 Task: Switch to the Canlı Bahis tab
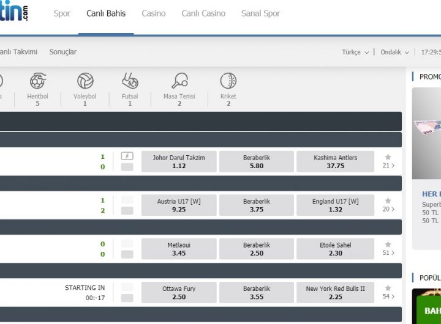coord(106,13)
